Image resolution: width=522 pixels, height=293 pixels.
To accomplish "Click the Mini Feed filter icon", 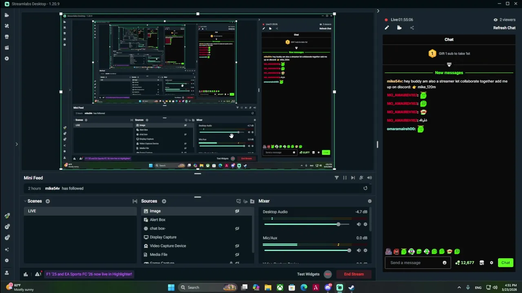I will (336, 178).
